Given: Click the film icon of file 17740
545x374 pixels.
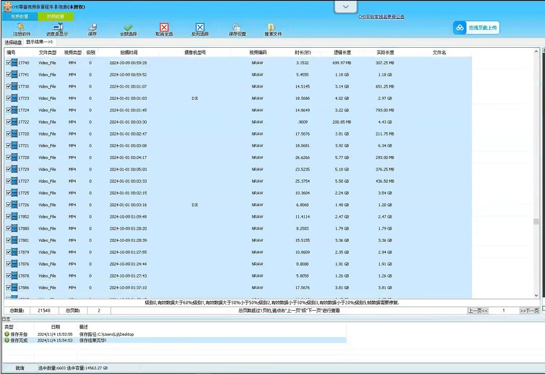Looking at the screenshot, I should (x=14, y=63).
